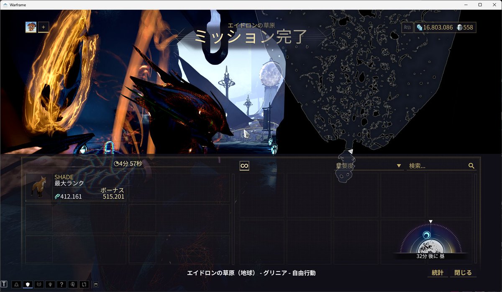
Task: Open the 統計 statistics button
Action: [x=438, y=273]
